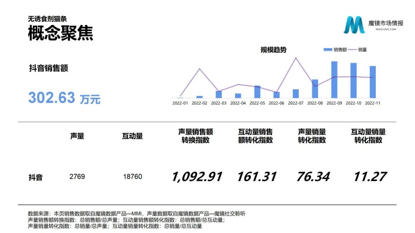
Task: Click the sales volume line peak at 2022-02
Action: pyautogui.click(x=199, y=69)
